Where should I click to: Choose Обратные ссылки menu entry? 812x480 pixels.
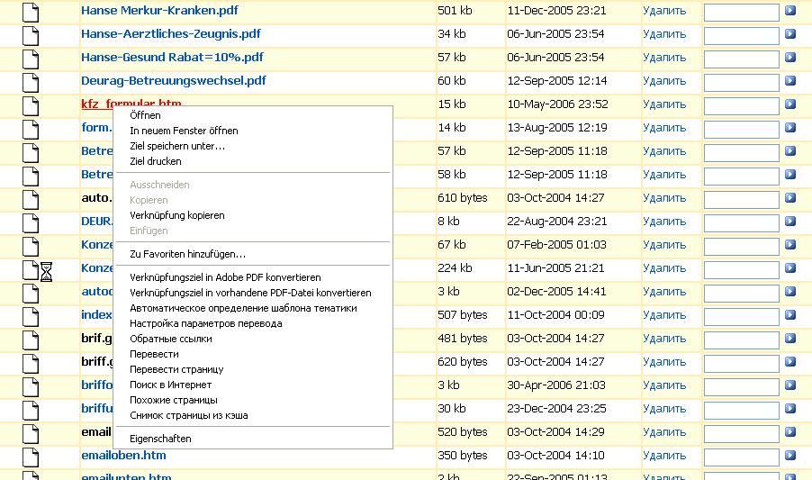tap(171, 339)
